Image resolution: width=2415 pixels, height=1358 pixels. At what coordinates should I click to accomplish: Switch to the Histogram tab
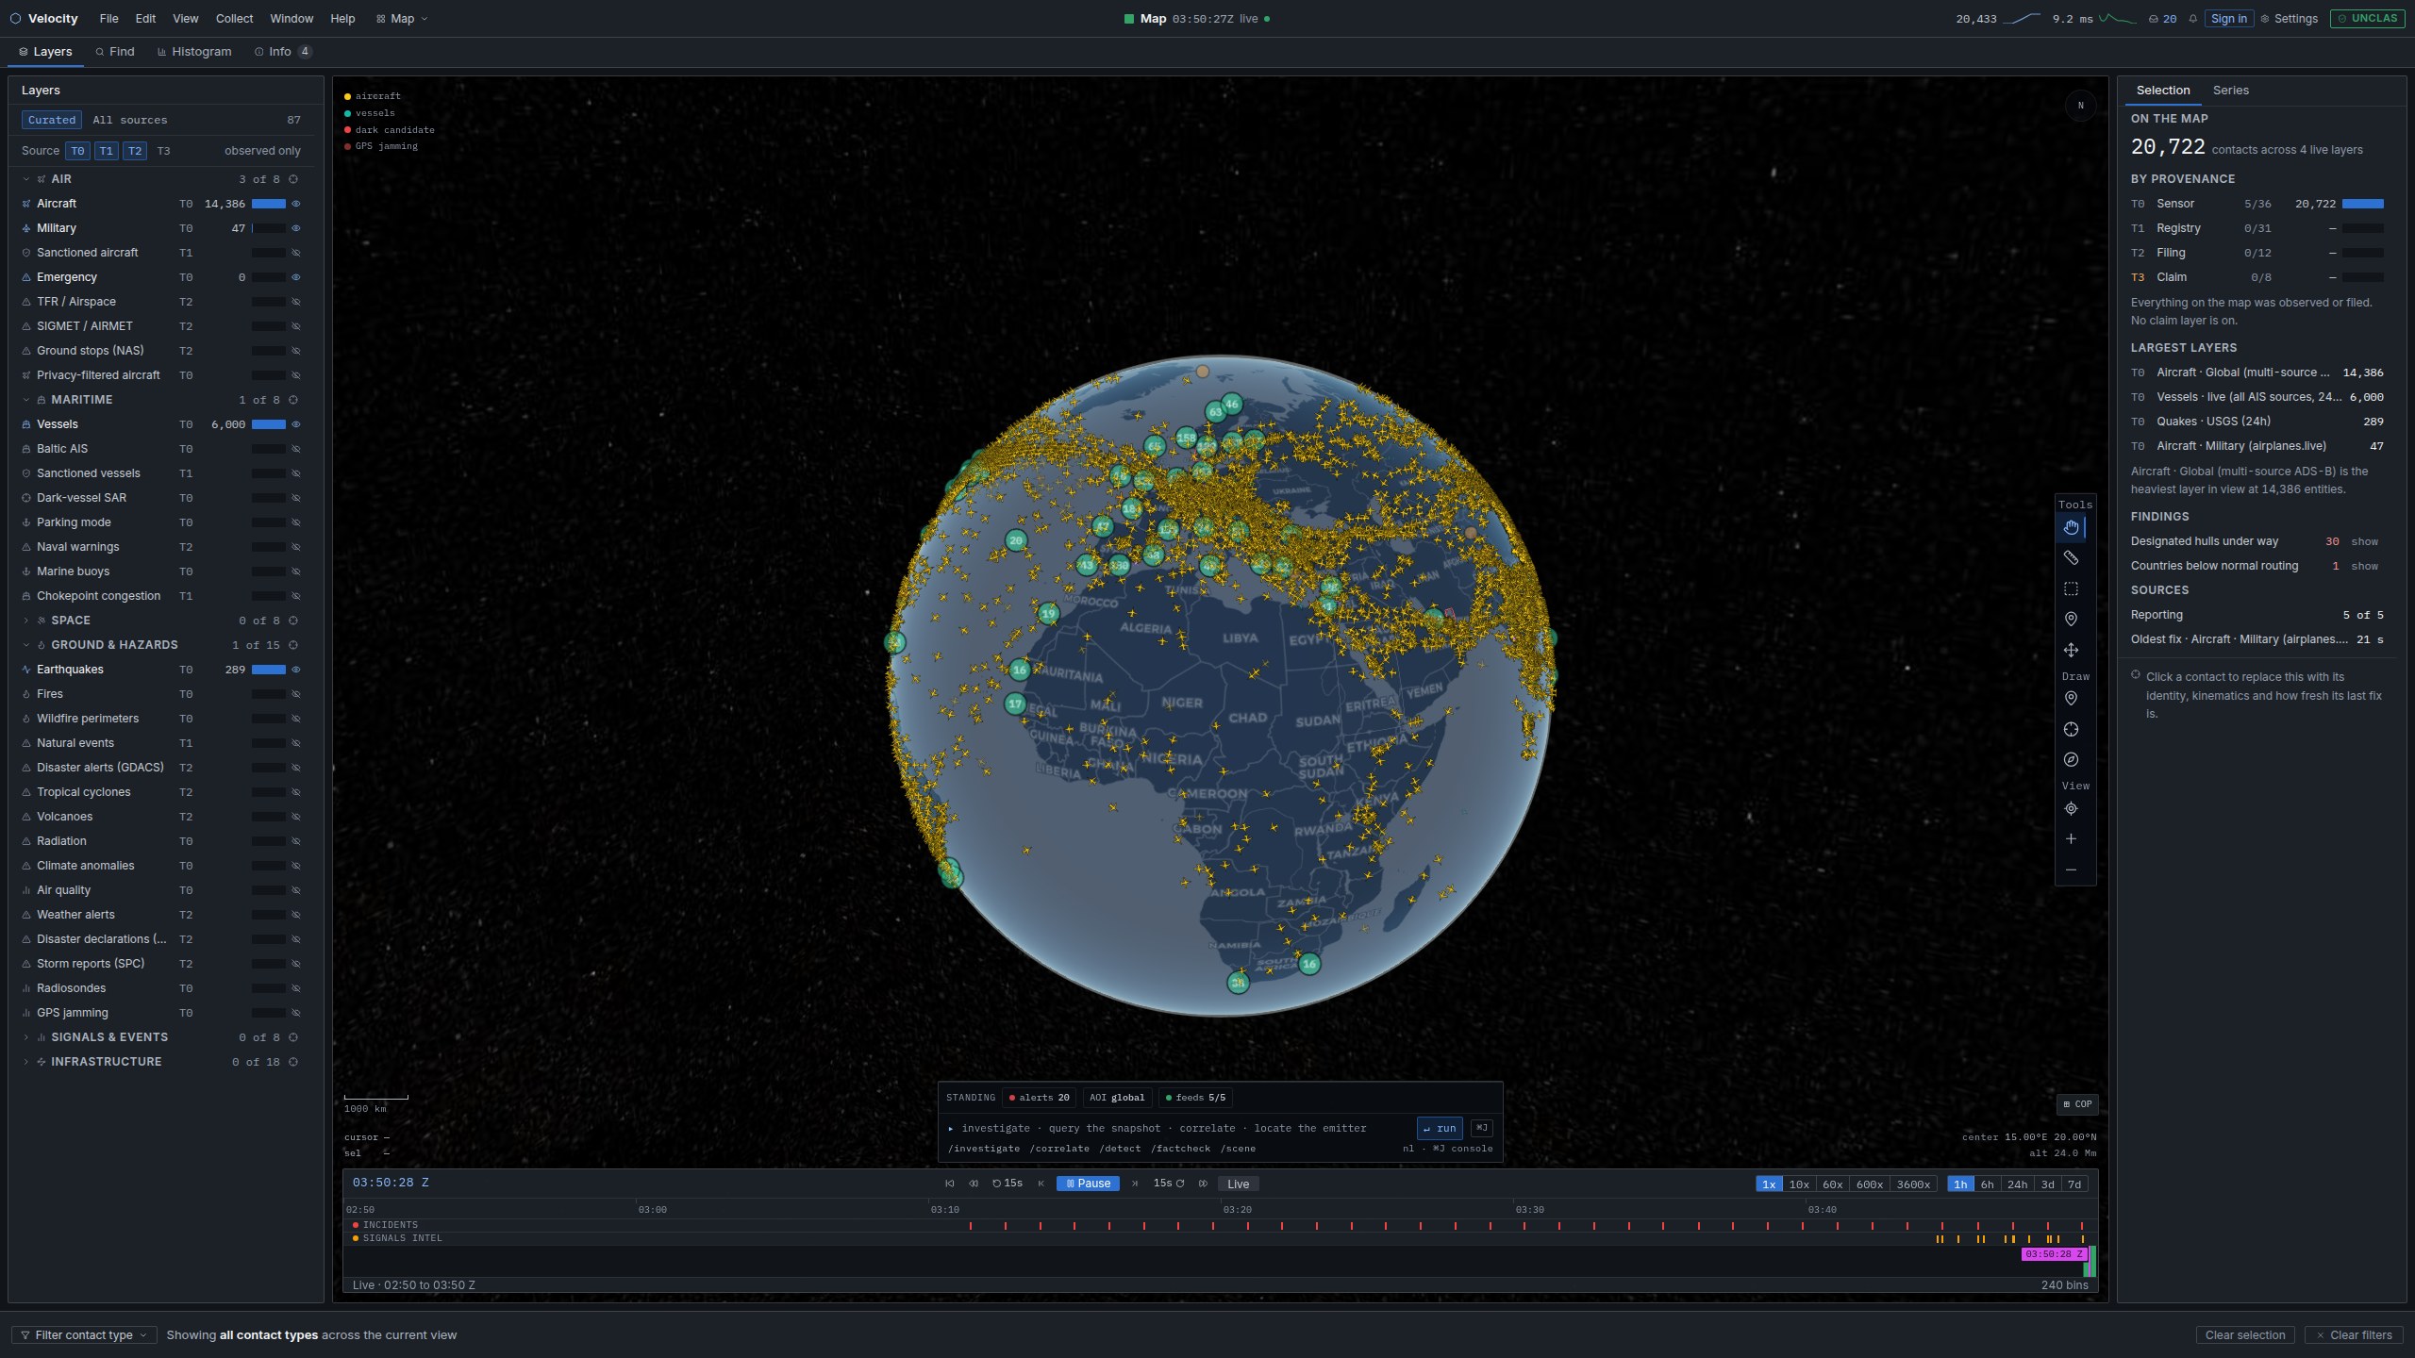point(194,52)
